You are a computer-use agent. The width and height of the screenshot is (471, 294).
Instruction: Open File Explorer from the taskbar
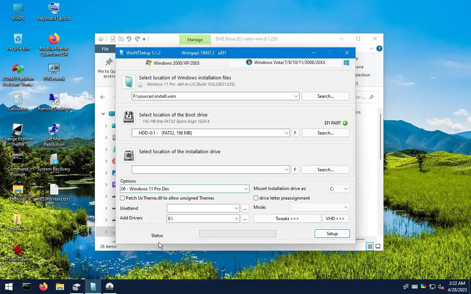click(x=60, y=287)
